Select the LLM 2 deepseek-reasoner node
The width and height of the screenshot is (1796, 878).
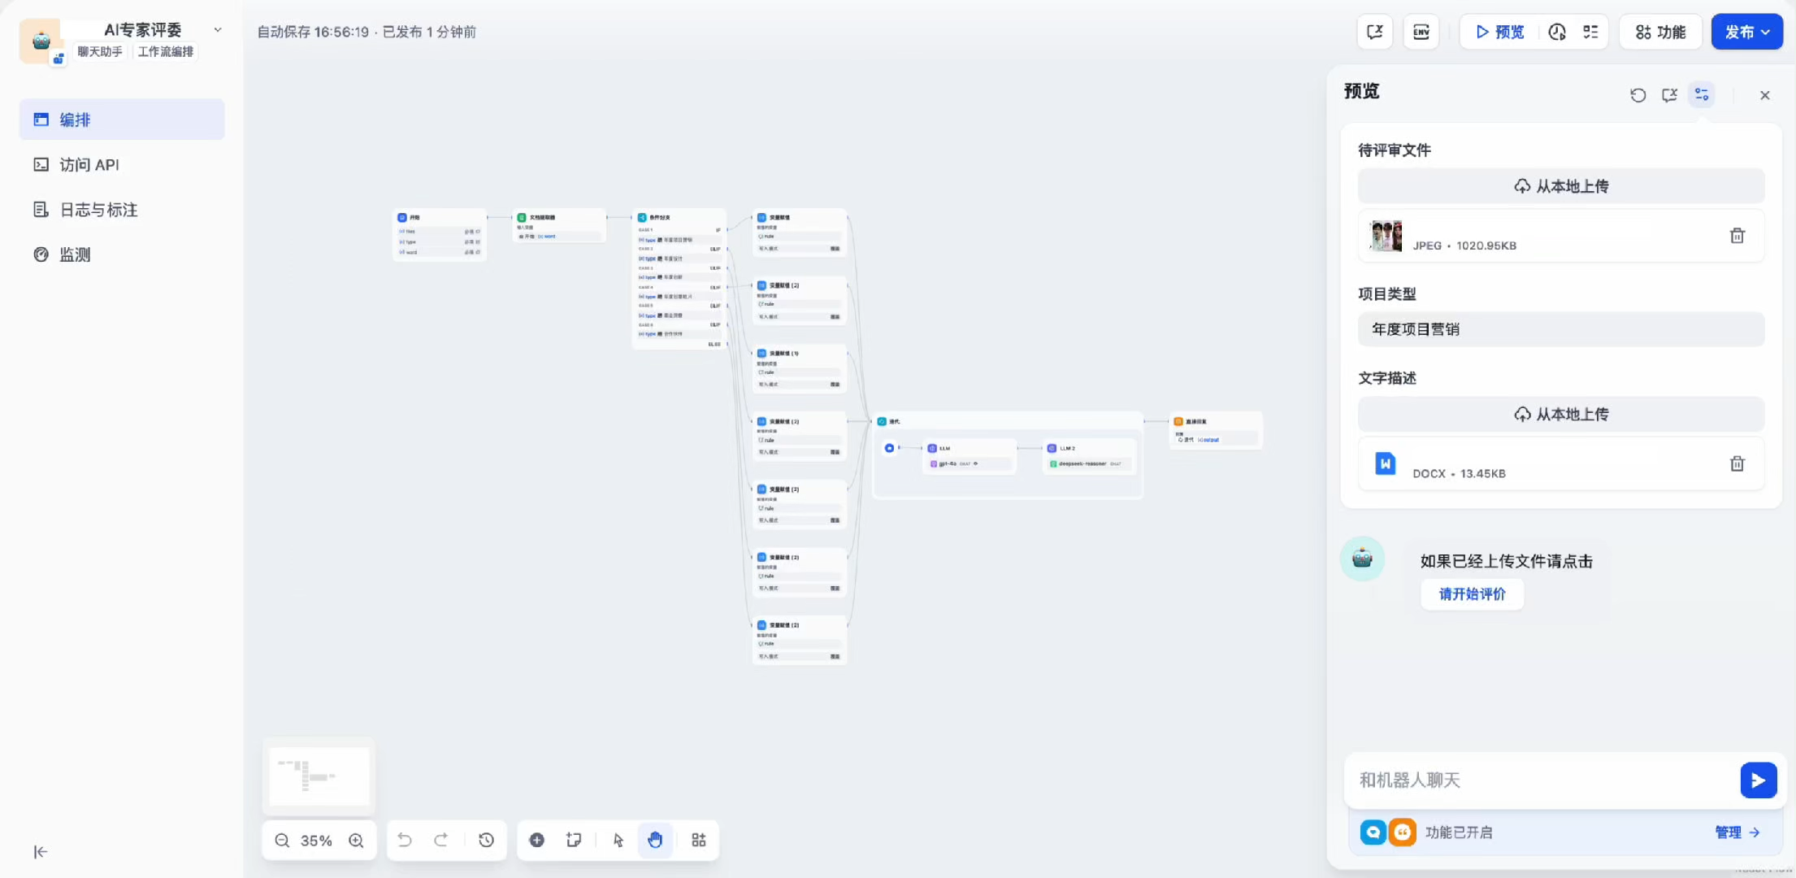pos(1089,456)
